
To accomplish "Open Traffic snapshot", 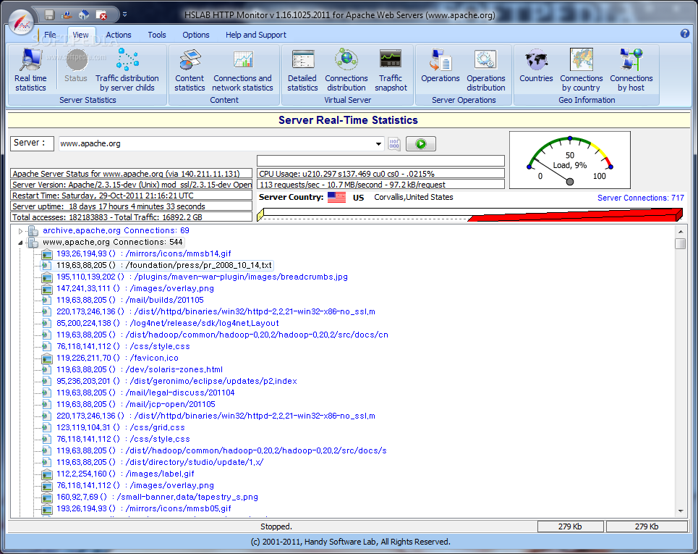I will 391,70.
